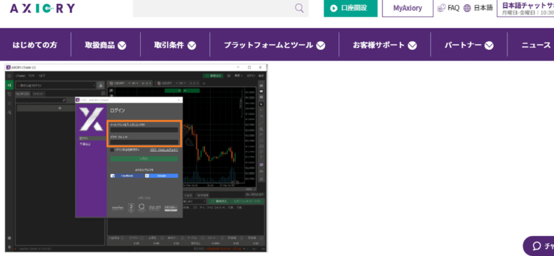The height and width of the screenshot is (256, 554).
Task: Switch to the ファインダー tab
Action: click(x=38, y=94)
